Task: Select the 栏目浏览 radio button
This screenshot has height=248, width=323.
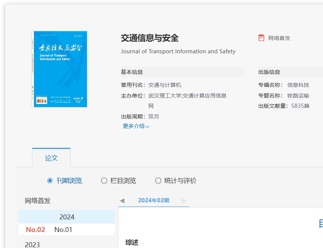Action: point(104,181)
